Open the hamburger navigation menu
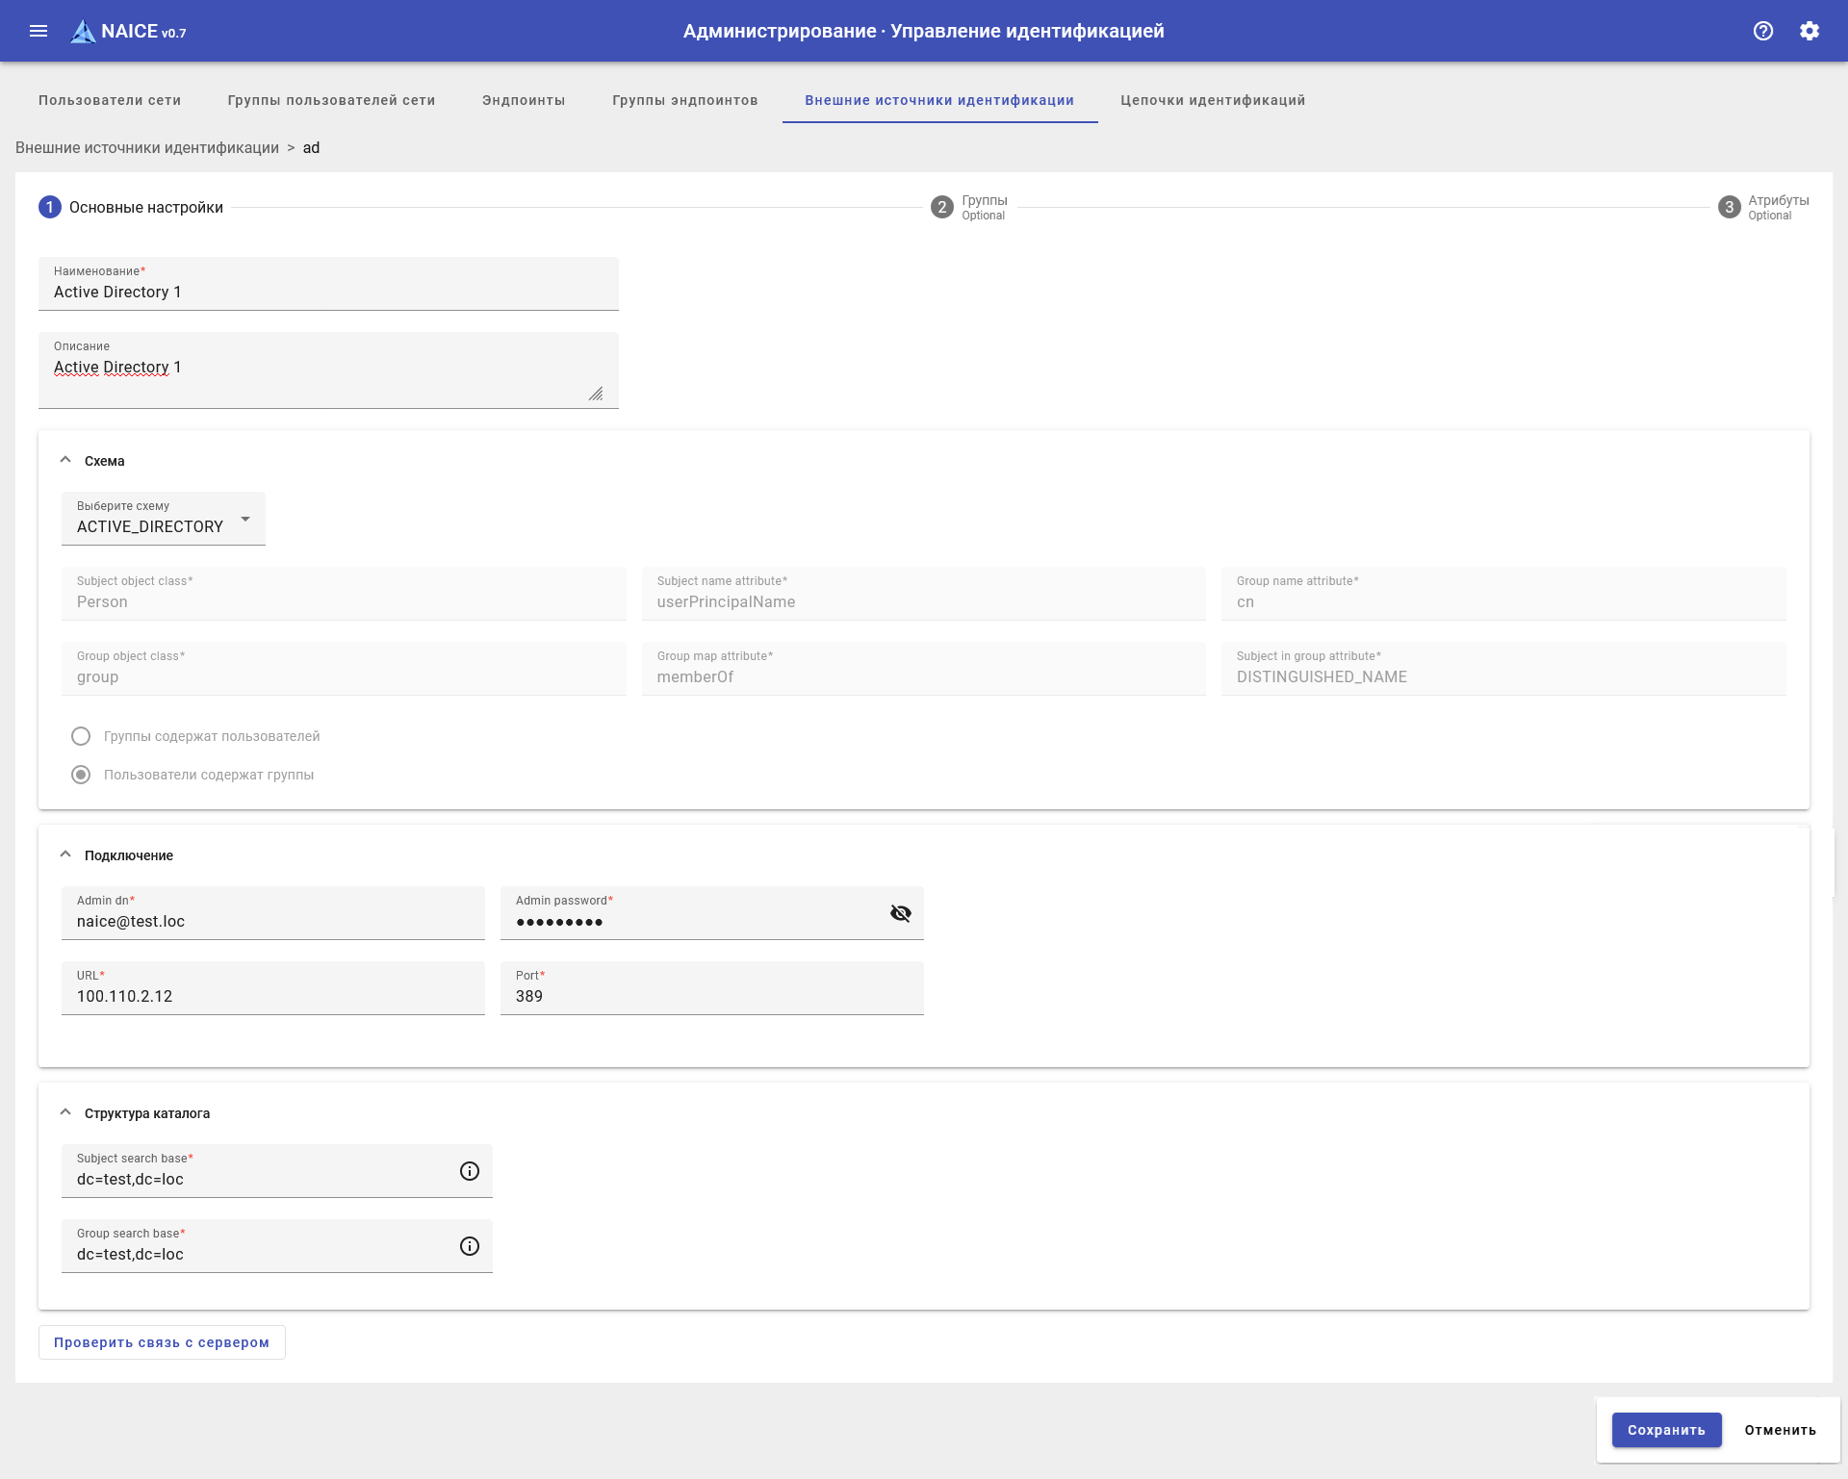This screenshot has height=1479, width=1848. [x=38, y=31]
